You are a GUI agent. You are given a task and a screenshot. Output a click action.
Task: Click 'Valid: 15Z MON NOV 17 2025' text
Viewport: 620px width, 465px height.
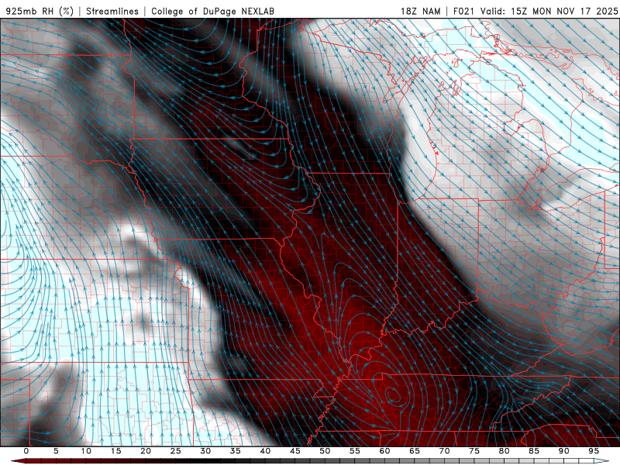(x=549, y=11)
